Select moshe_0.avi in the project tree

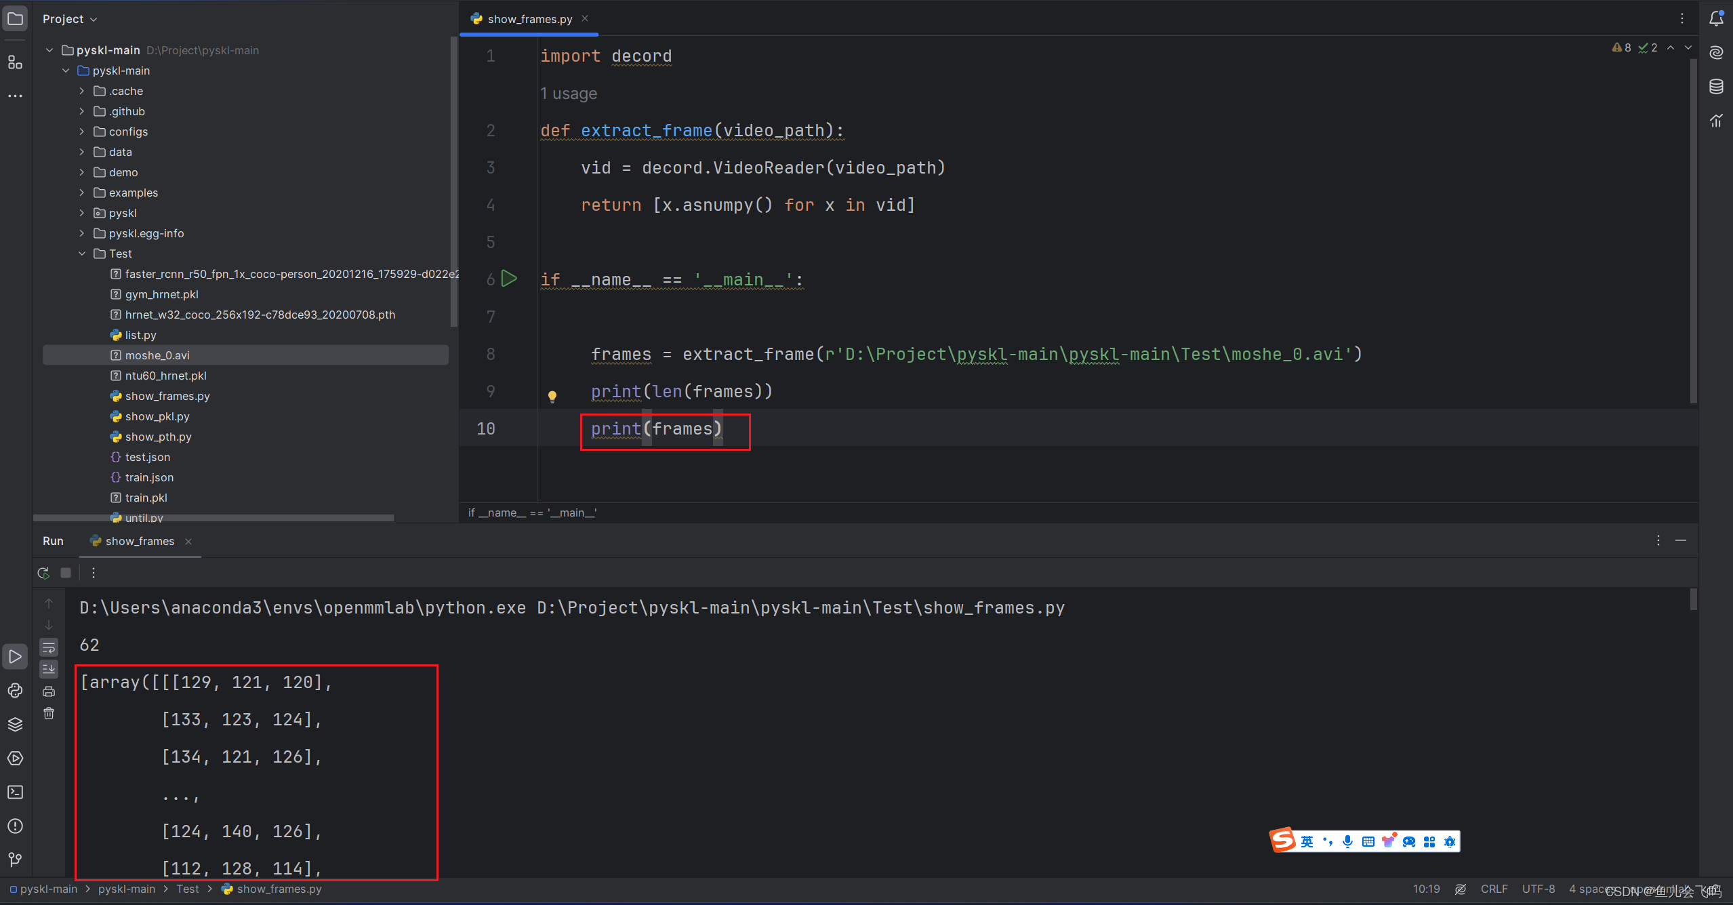click(157, 355)
